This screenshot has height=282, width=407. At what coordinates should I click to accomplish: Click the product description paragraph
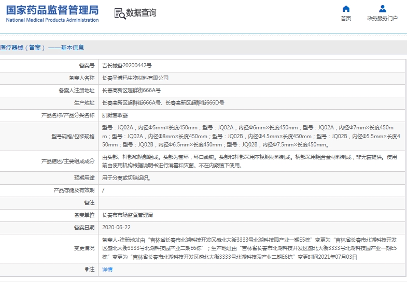click(x=249, y=161)
